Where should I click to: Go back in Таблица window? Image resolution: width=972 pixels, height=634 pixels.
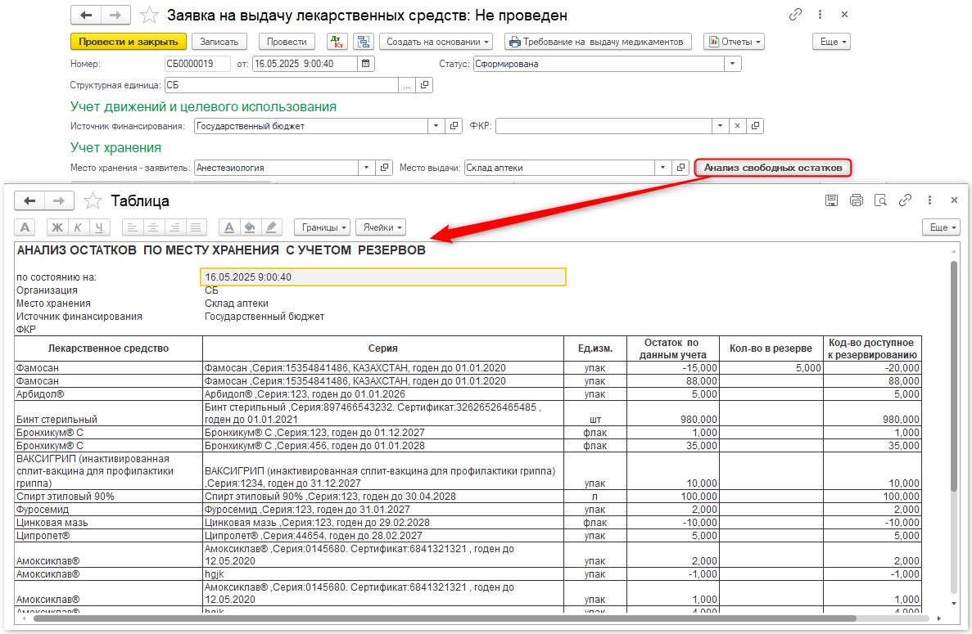29,200
